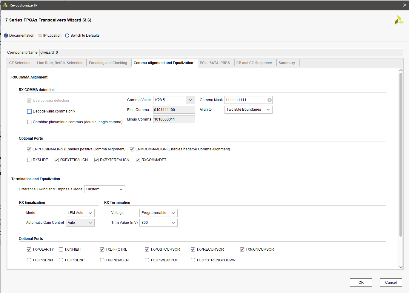Screen dimensions: 409x293
Task: Enable TXQPIBIASEN checkbox
Action: tap(102, 260)
